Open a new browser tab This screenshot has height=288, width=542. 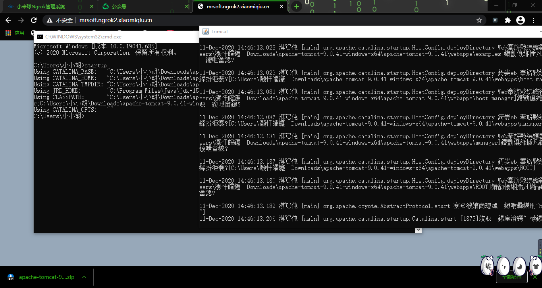pyautogui.click(x=296, y=6)
